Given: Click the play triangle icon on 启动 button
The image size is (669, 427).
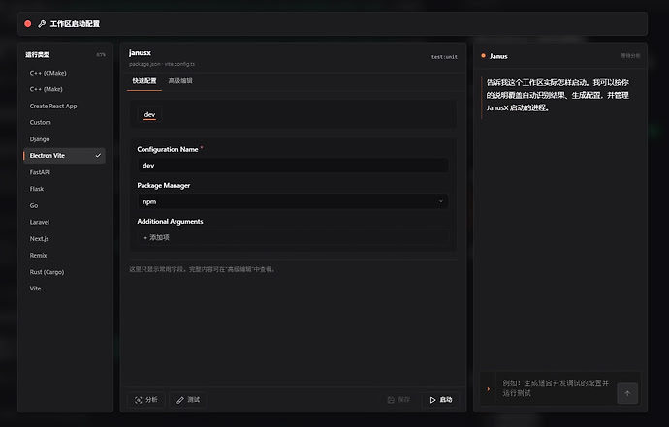Looking at the screenshot, I should tap(432, 400).
